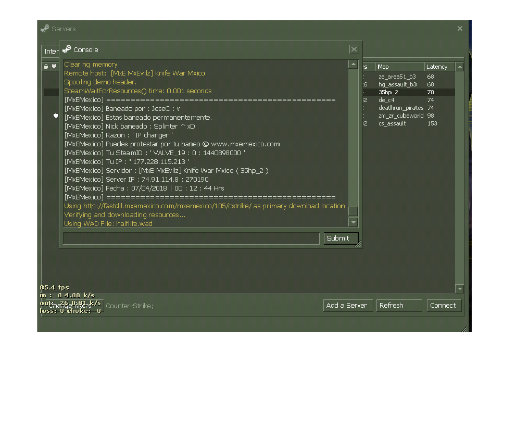The width and height of the screenshot is (529, 429).
Task: Click the lock (password) column icon
Action: coord(46,67)
